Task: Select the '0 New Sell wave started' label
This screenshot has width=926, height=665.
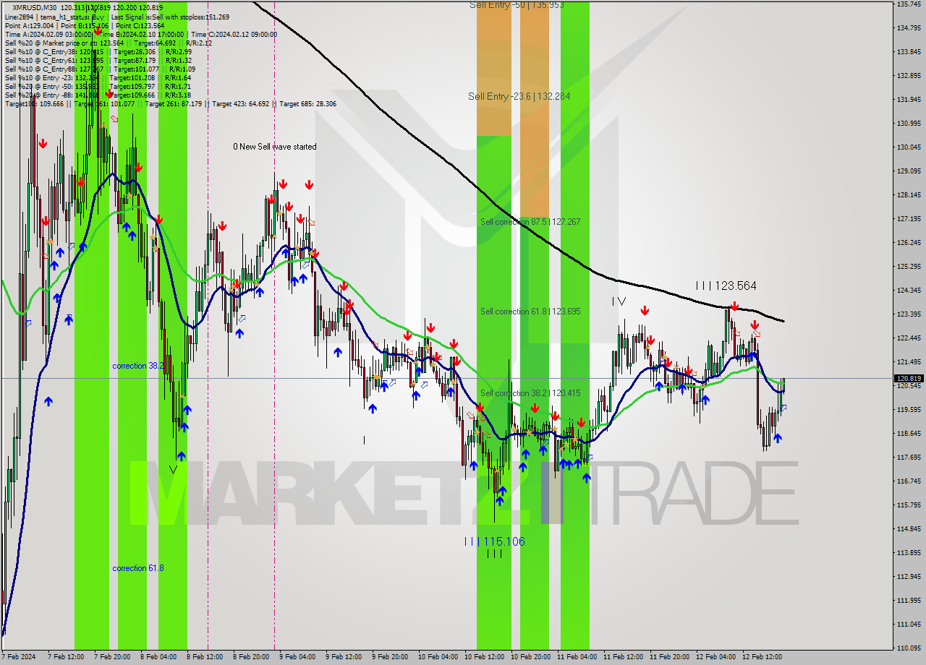Action: pos(274,147)
